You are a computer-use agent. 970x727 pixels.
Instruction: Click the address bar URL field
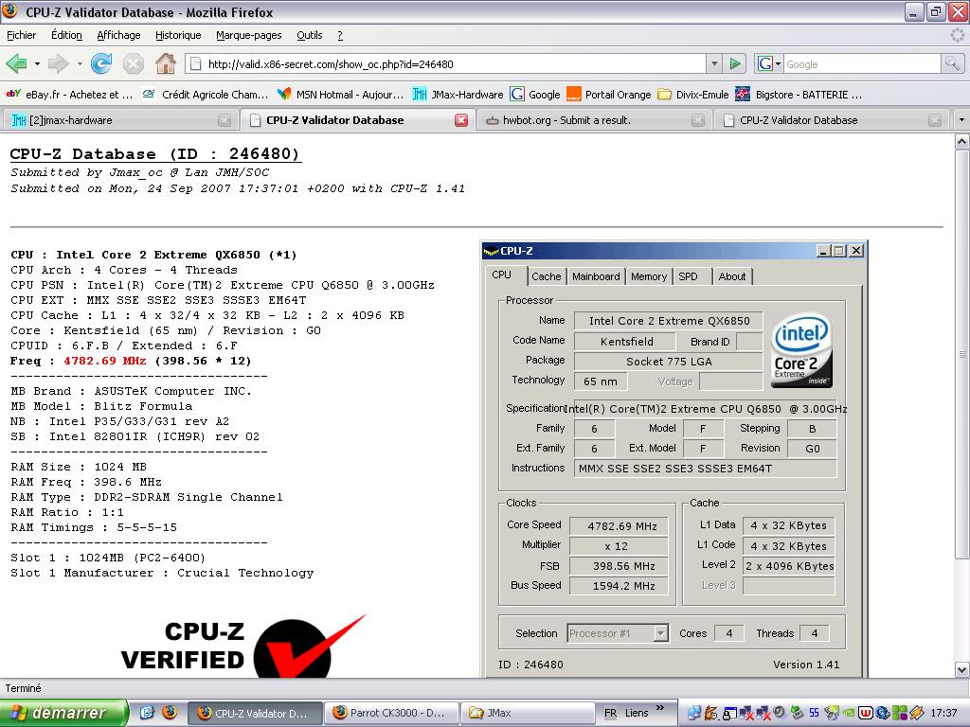coord(445,63)
